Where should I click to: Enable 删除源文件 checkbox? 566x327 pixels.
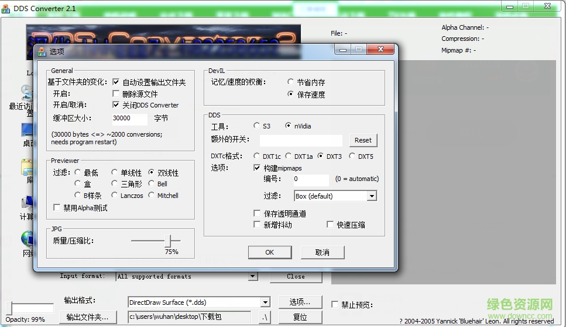(116, 93)
